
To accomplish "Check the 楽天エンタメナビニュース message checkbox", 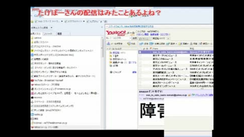I will point(140,62).
